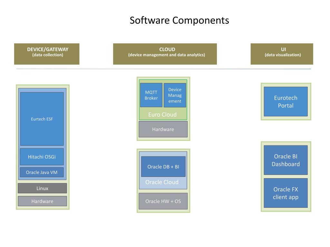The height and width of the screenshot is (247, 330).
Task: Click the Oracle FX client app box
Action: (x=286, y=193)
